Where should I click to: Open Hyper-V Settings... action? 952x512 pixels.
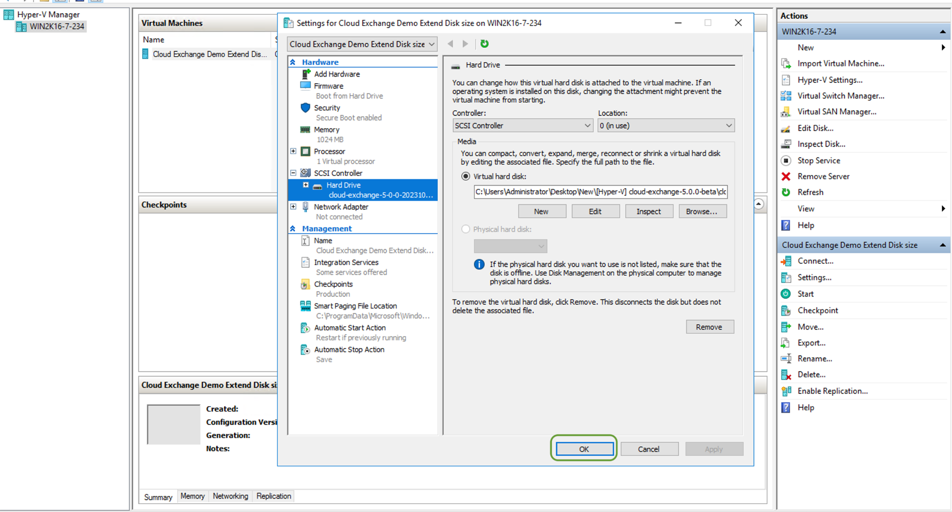(830, 80)
